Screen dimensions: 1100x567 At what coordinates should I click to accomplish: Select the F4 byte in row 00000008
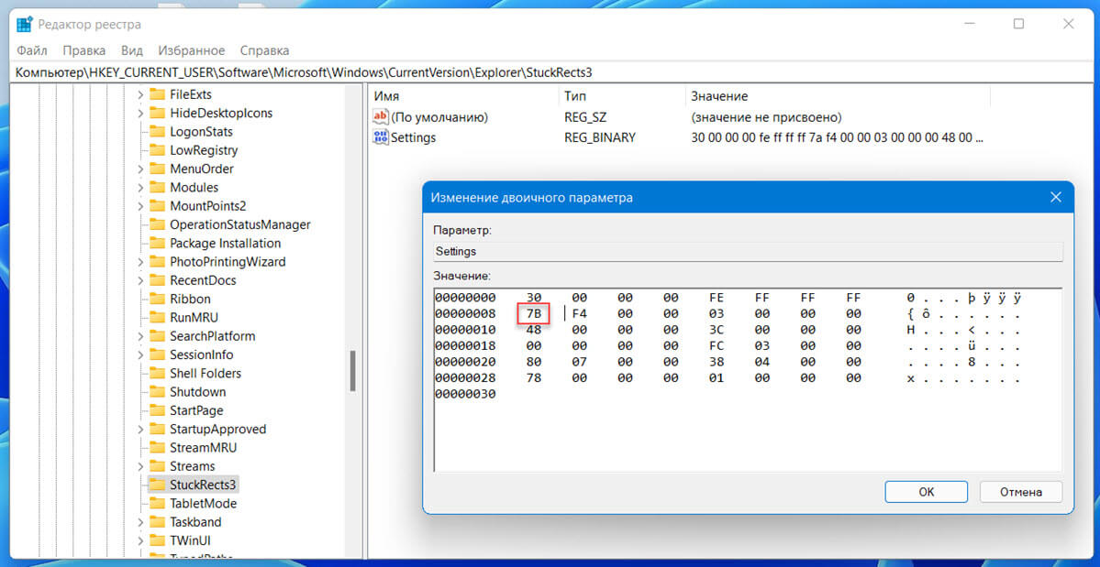[x=580, y=313]
